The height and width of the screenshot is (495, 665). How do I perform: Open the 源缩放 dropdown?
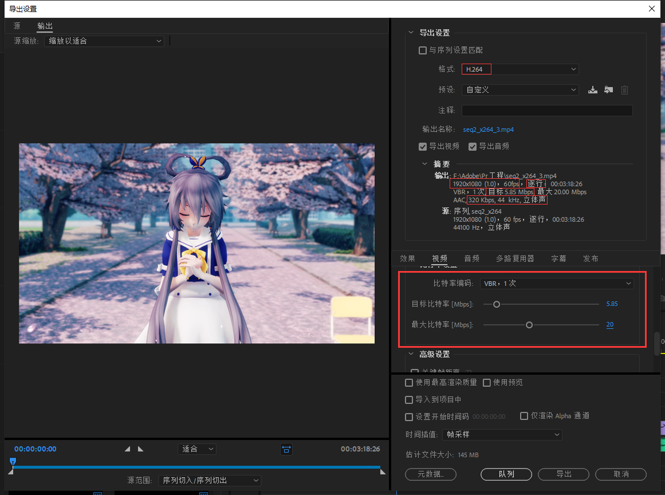pyautogui.click(x=104, y=41)
